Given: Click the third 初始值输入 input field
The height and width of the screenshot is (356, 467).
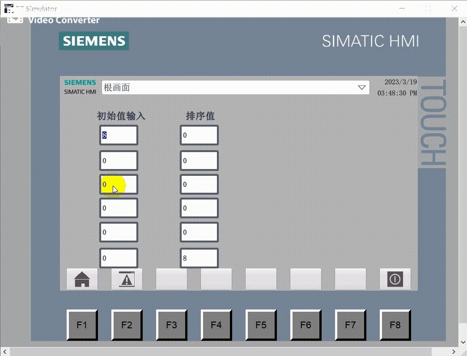Looking at the screenshot, I should (x=119, y=184).
